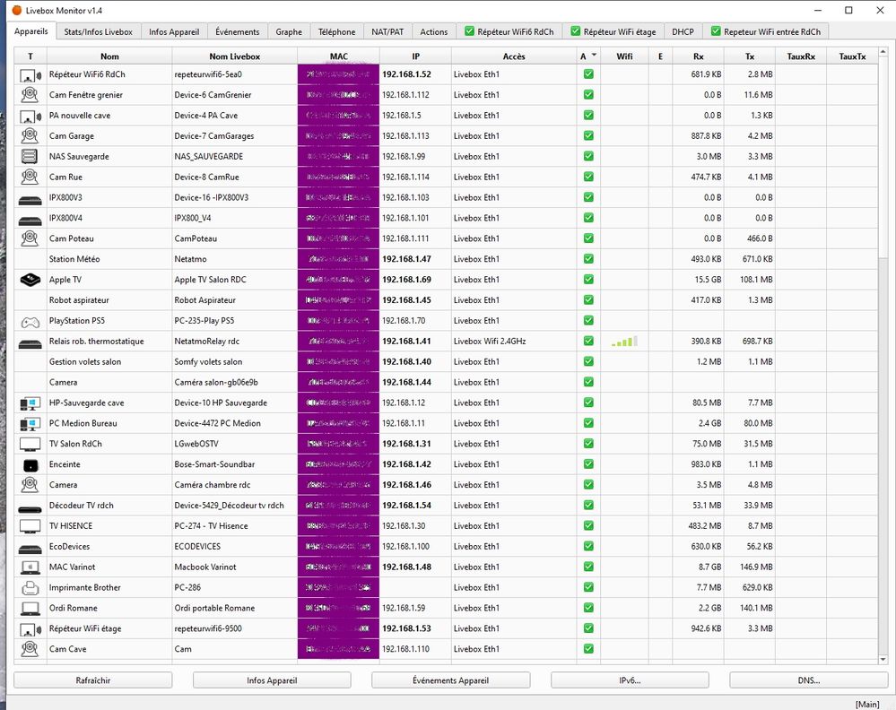This screenshot has height=710, width=896.
Task: Click the active checkmark for Station Météo
Action: click(588, 259)
